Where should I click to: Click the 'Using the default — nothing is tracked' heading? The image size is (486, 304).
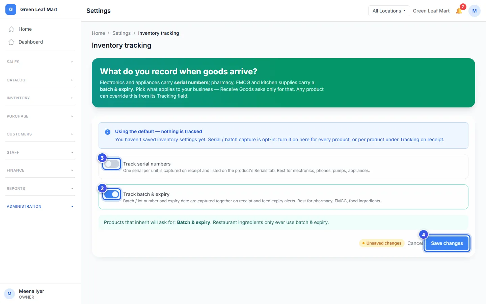[x=159, y=131]
